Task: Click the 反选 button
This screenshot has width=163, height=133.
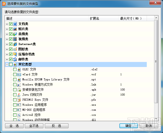Action: (57, 126)
